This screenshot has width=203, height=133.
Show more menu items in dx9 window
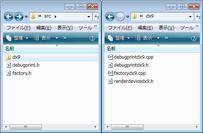197,26
